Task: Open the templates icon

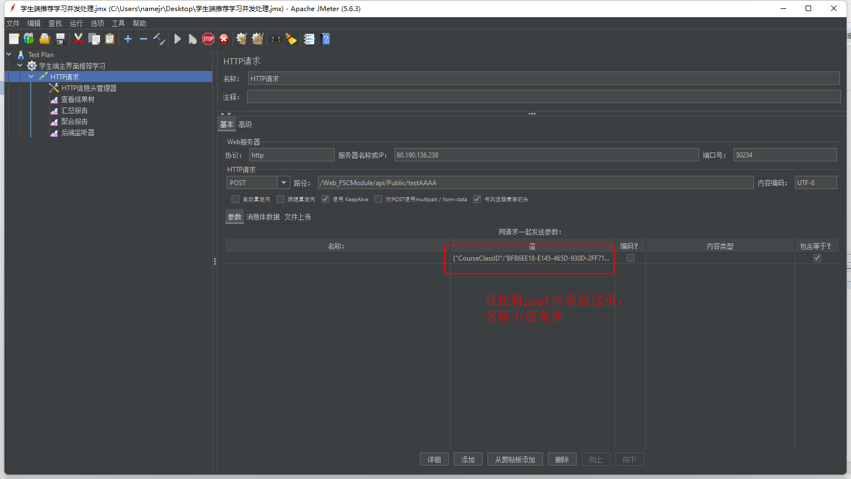Action: pyautogui.click(x=29, y=39)
